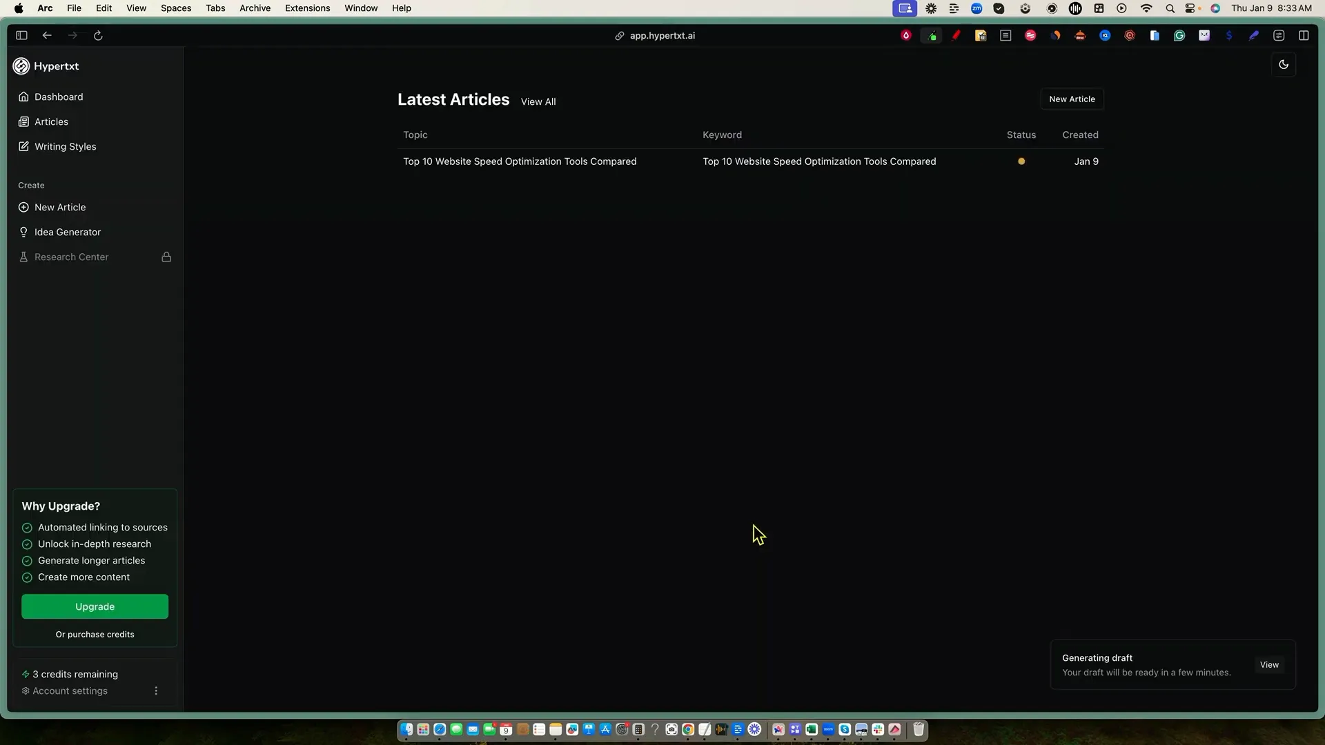Open Account settings
This screenshot has width=1325, height=745.
(x=69, y=691)
